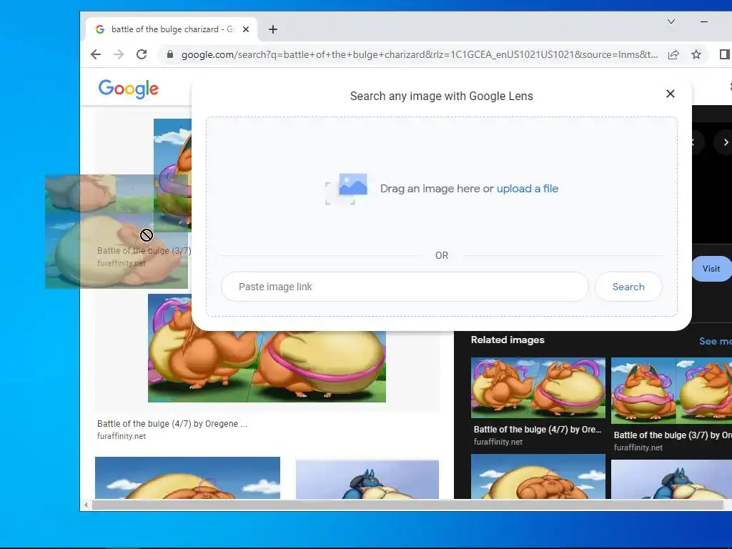Click the Google logo
The height and width of the screenshot is (549, 732).
129,89
